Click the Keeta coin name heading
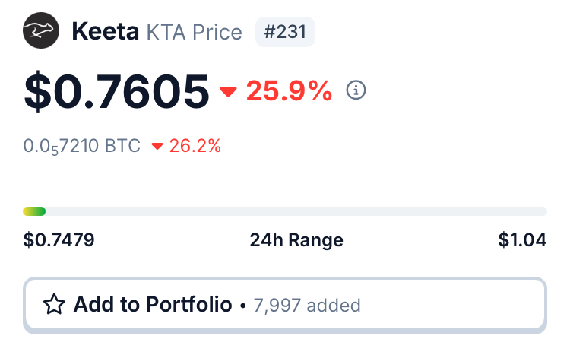The width and height of the screenshot is (570, 355). pos(106,32)
